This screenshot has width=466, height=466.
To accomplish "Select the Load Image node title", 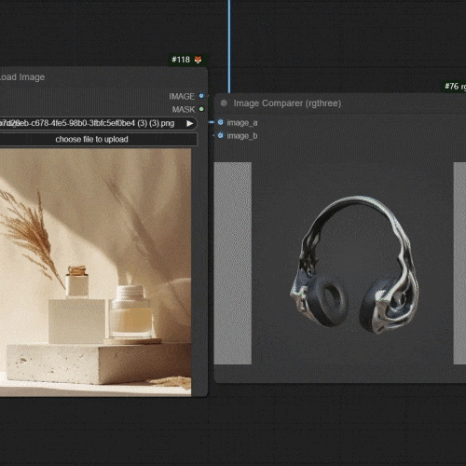I will (22, 77).
